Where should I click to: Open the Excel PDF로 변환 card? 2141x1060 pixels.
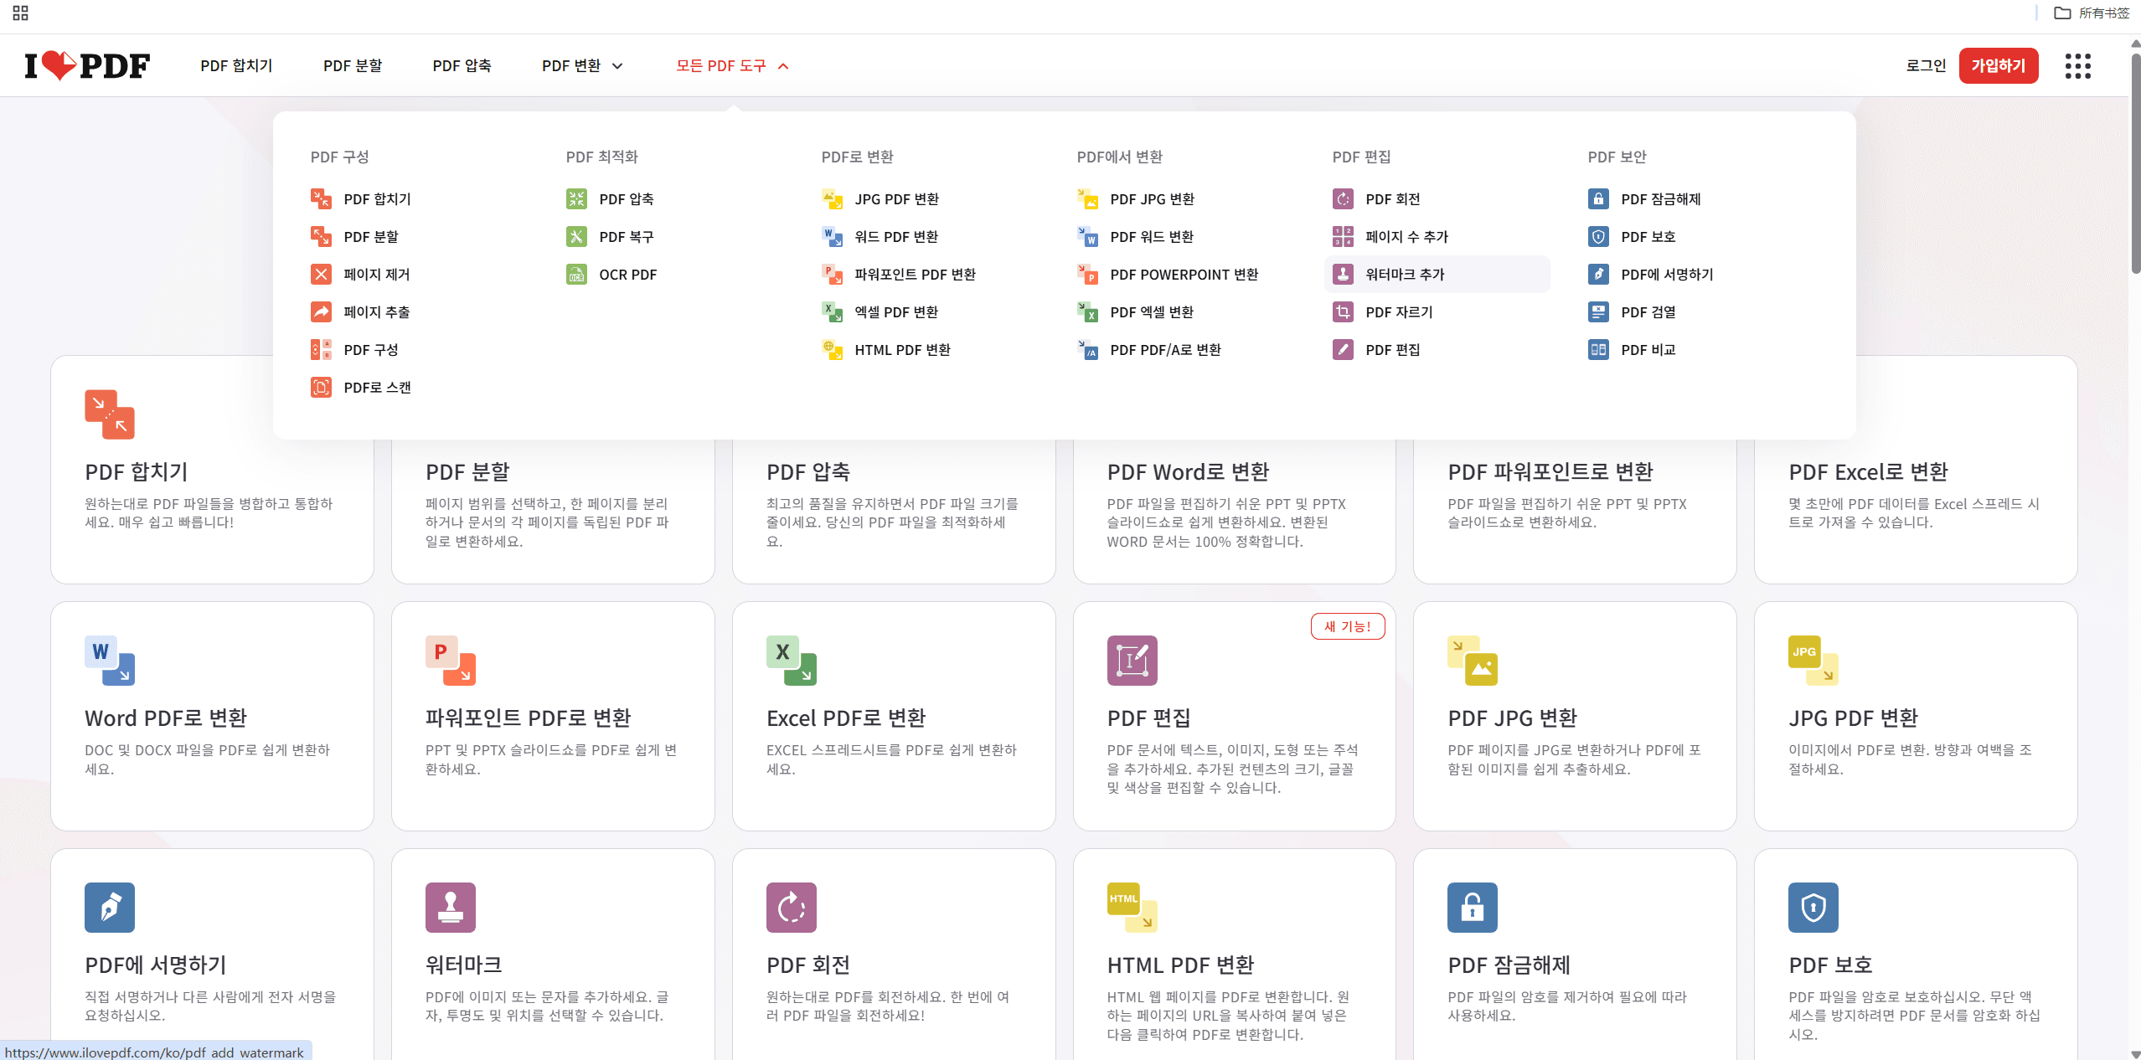click(x=894, y=717)
